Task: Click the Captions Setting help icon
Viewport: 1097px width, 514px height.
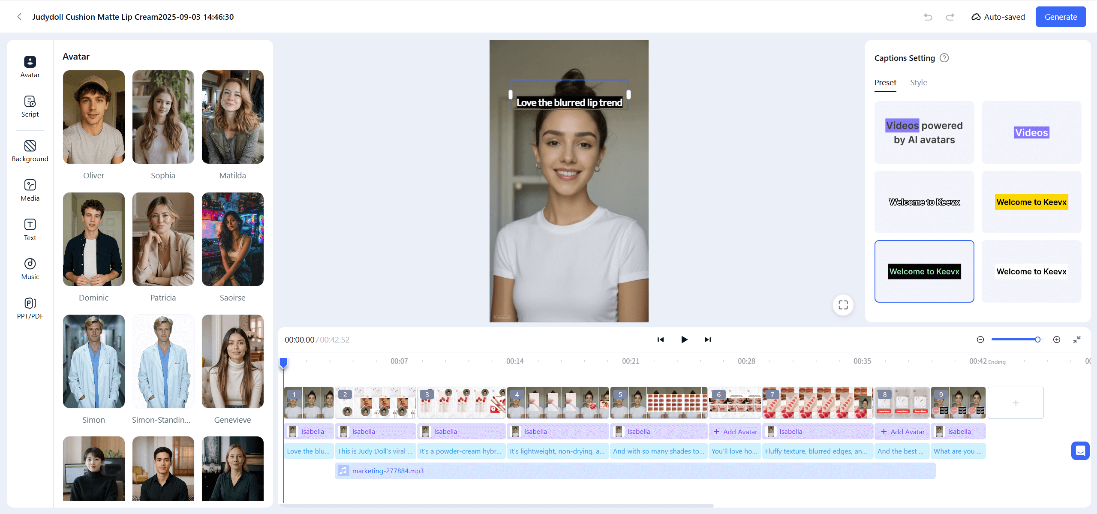Action: point(944,58)
